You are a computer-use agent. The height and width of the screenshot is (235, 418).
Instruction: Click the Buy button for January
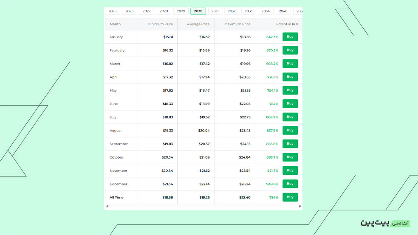click(290, 37)
